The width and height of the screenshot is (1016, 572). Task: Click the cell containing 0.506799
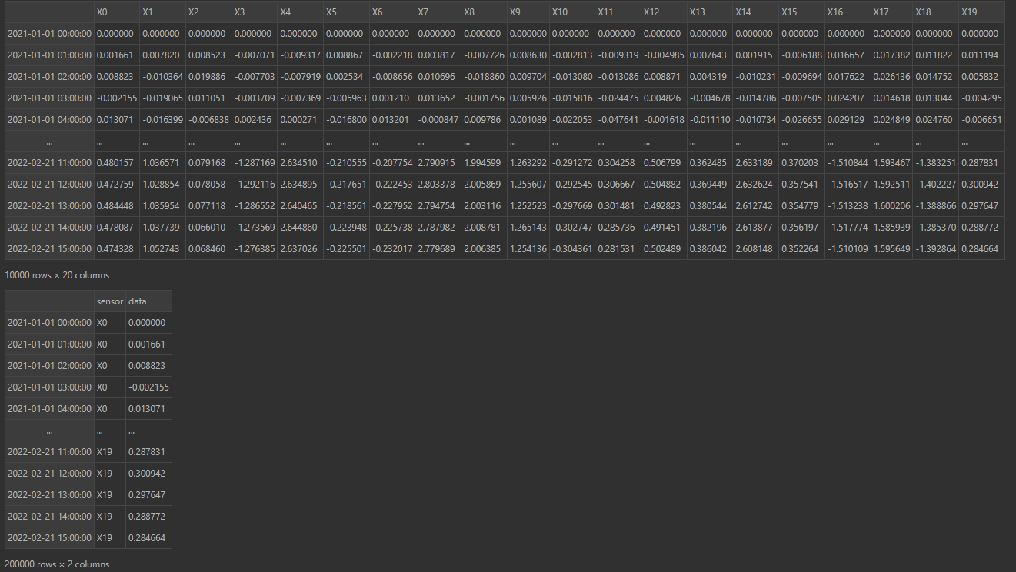664,163
